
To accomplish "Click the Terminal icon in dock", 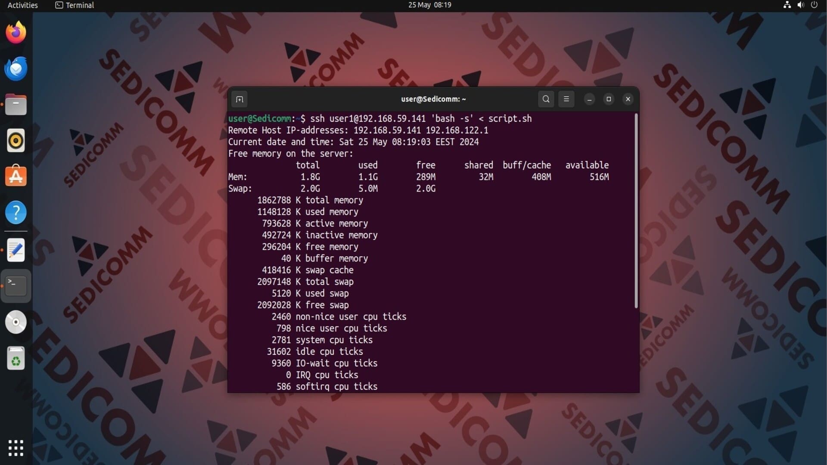I will (16, 286).
